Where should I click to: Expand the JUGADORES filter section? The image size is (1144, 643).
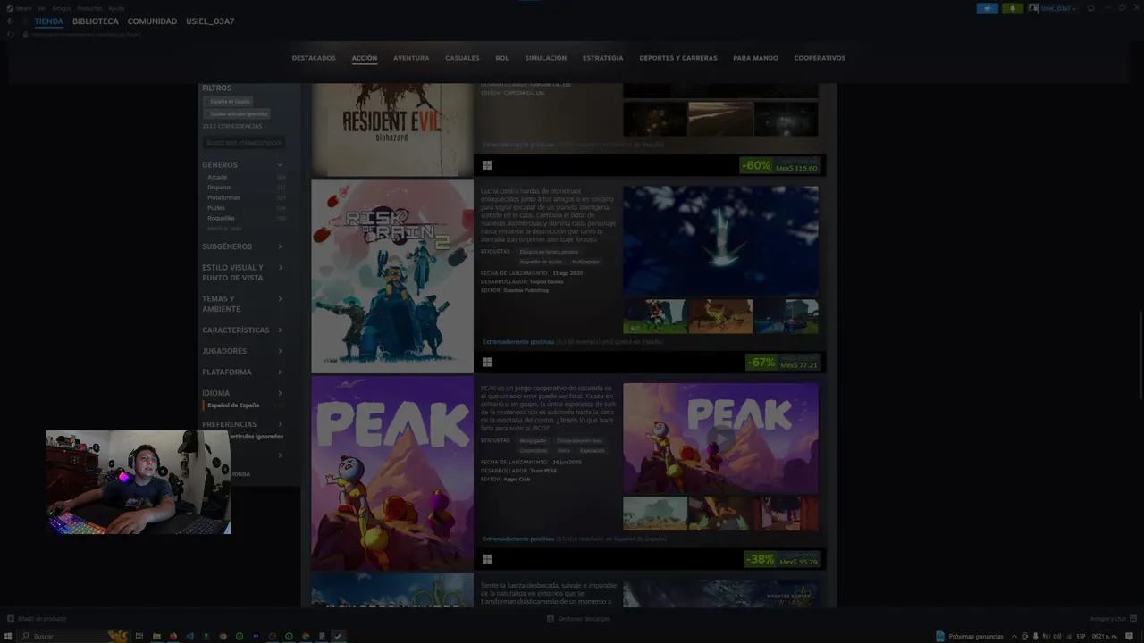(244, 351)
